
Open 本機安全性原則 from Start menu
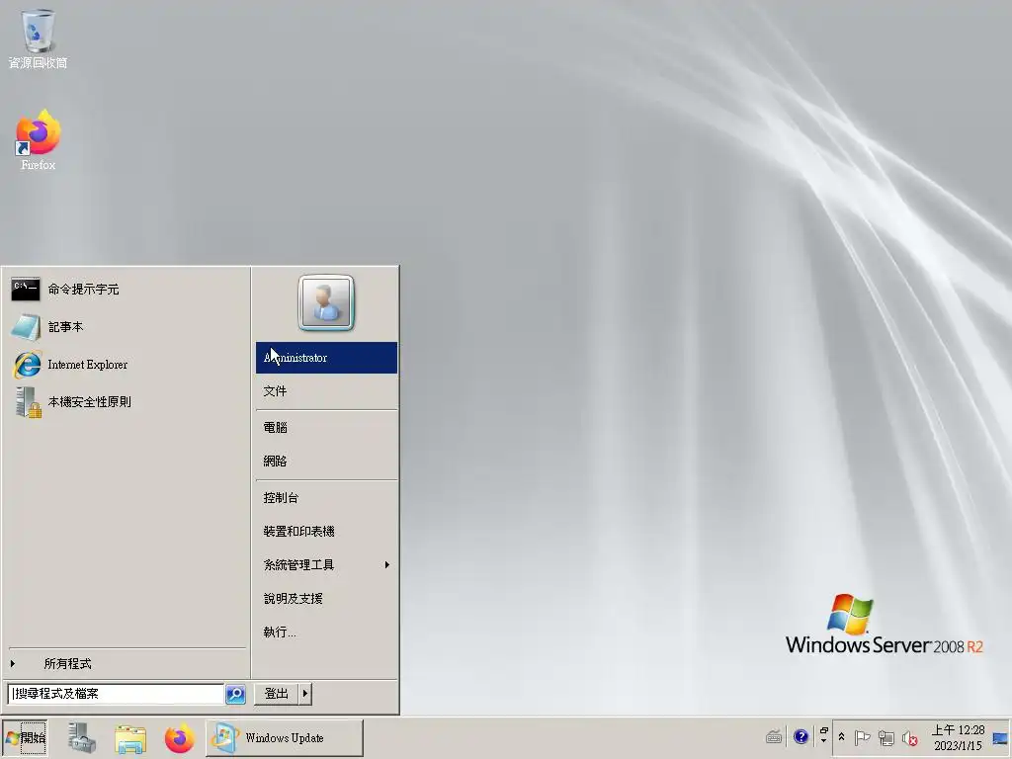126,402
